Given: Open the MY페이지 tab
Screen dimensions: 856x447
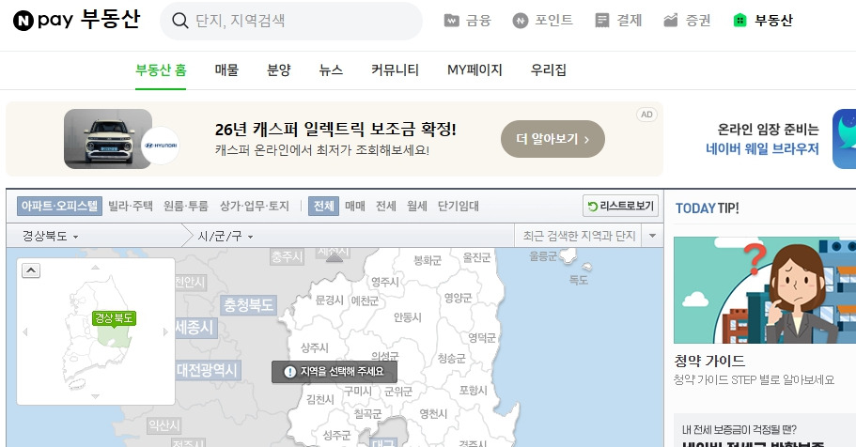Looking at the screenshot, I should click(475, 69).
